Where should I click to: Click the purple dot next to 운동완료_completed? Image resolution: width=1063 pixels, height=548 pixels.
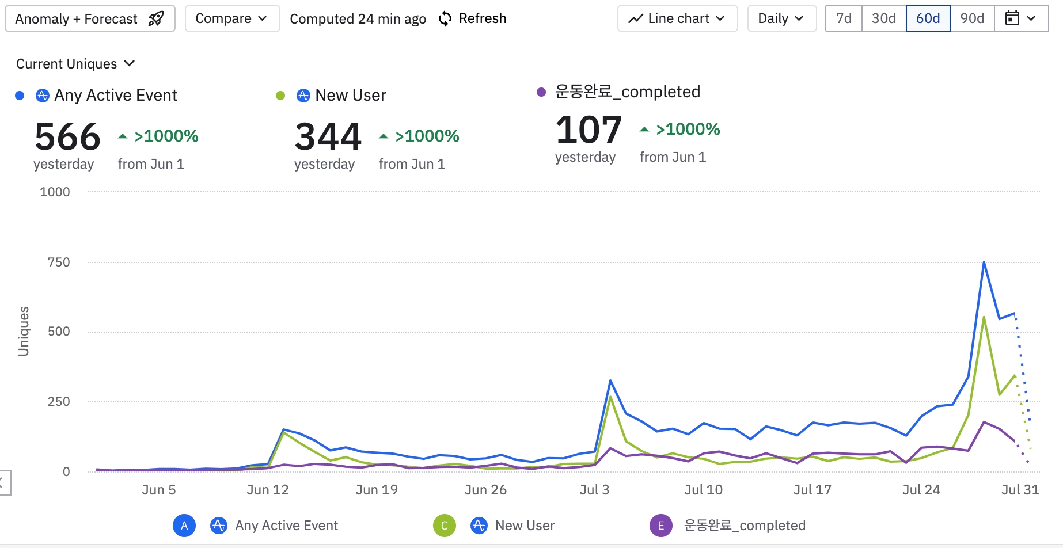[541, 92]
